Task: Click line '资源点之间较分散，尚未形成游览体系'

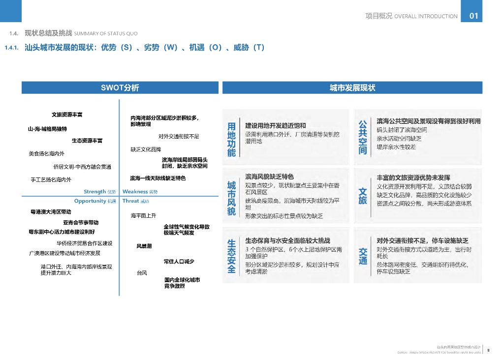Action: (x=424, y=204)
